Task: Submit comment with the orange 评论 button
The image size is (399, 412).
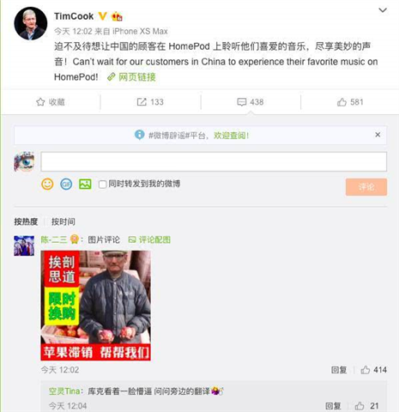Action: 366,187
